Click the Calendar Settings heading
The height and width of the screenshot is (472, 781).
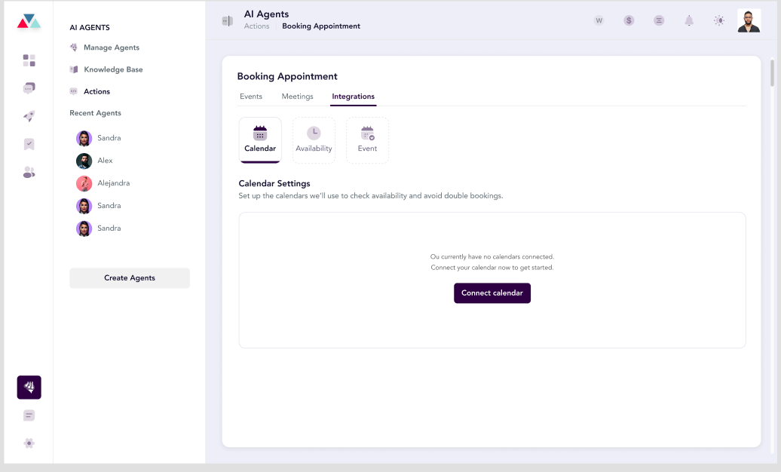click(274, 183)
